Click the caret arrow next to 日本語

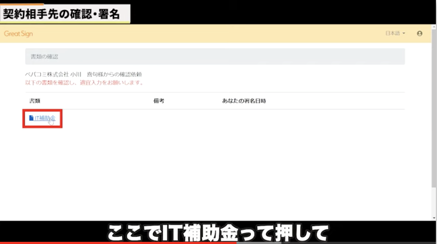point(404,34)
